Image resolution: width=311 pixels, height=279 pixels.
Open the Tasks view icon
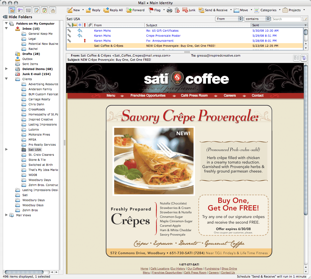click(44, 10)
